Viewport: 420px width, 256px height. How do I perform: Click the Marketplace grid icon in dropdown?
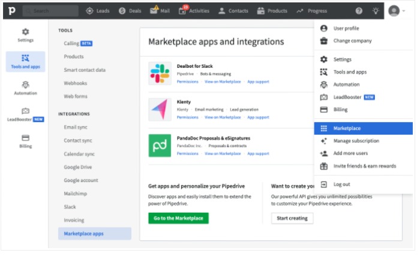[323, 128]
